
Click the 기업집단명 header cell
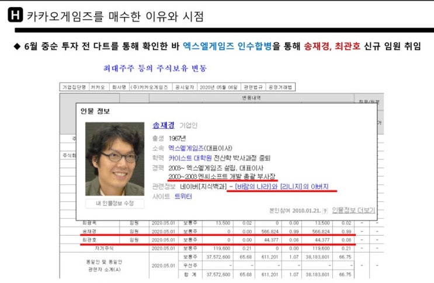click(x=74, y=87)
